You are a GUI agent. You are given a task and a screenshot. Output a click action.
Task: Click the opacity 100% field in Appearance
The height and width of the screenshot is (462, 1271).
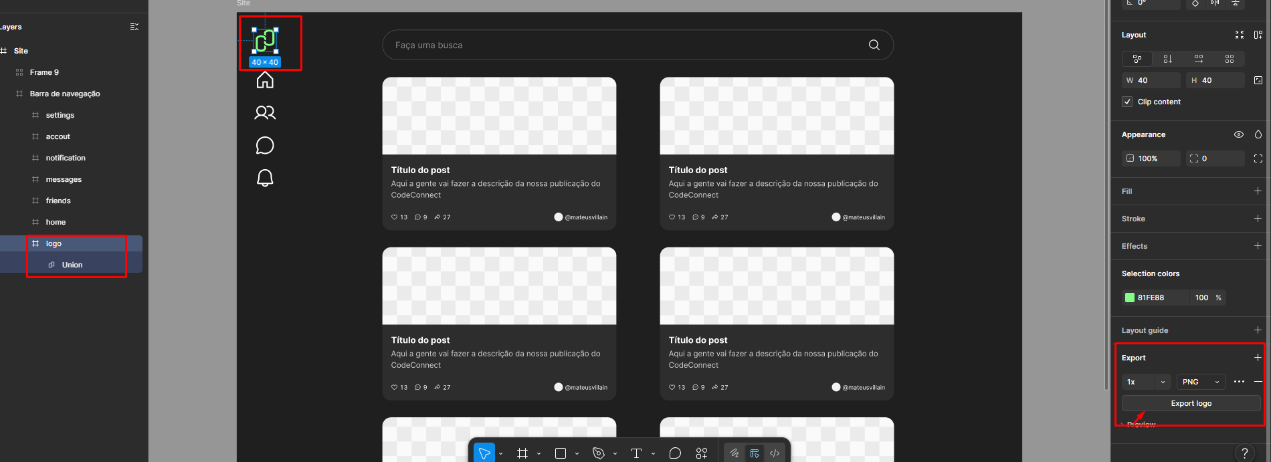coord(1151,158)
